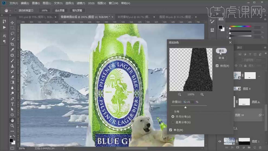The width and height of the screenshot is (268, 151).
Task: Open the Image (图像) menu
Action: (x=36, y=3)
